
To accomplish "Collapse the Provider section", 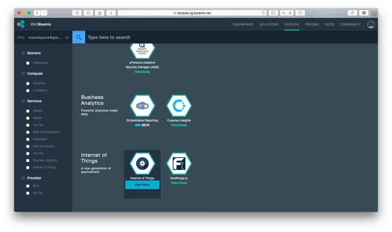I will pyautogui.click(x=23, y=178).
